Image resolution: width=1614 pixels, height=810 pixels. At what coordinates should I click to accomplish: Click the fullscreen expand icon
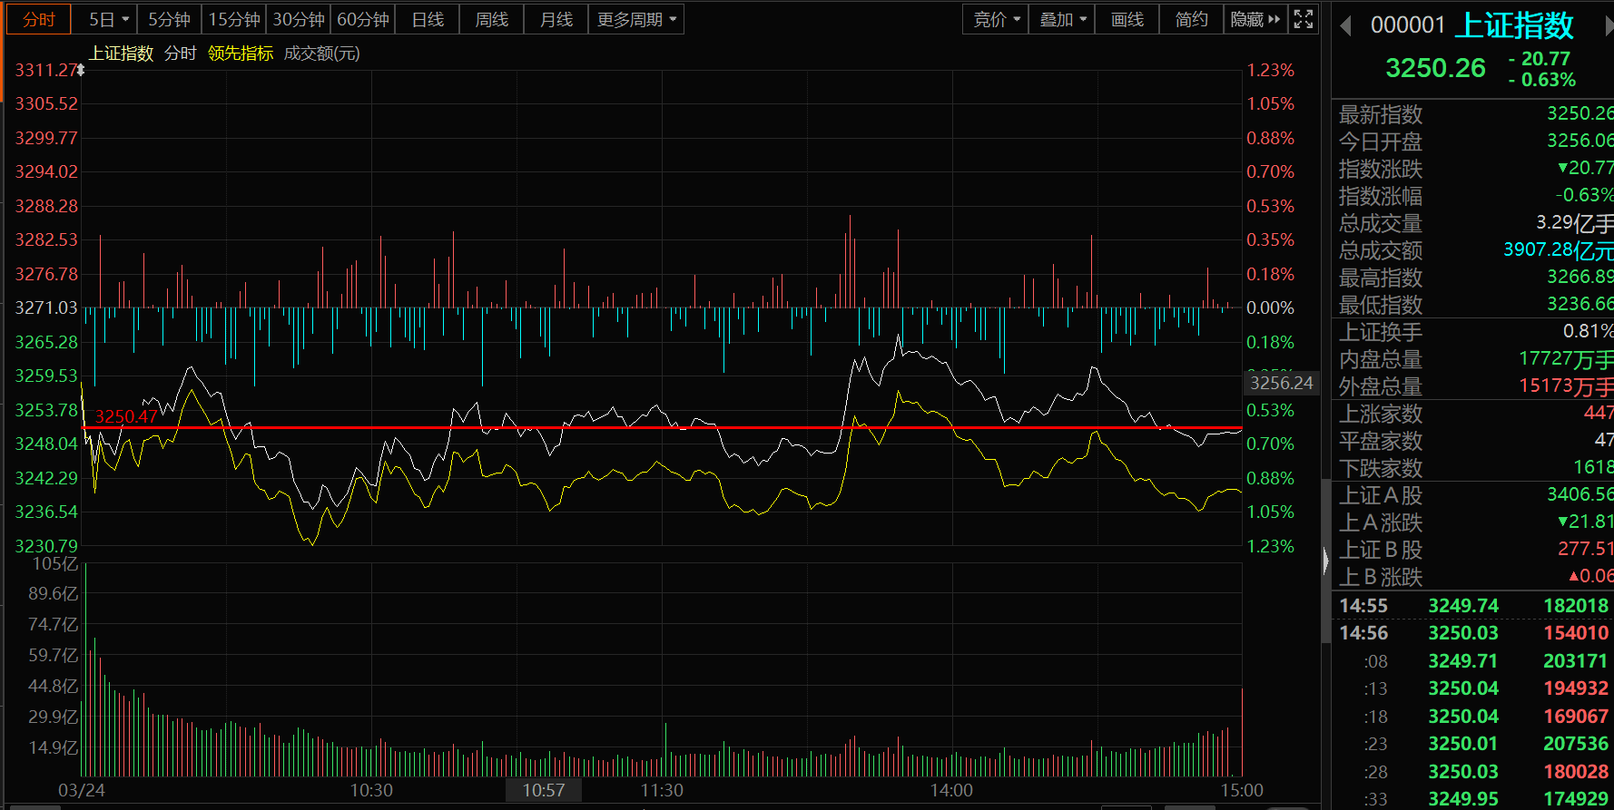[1303, 19]
